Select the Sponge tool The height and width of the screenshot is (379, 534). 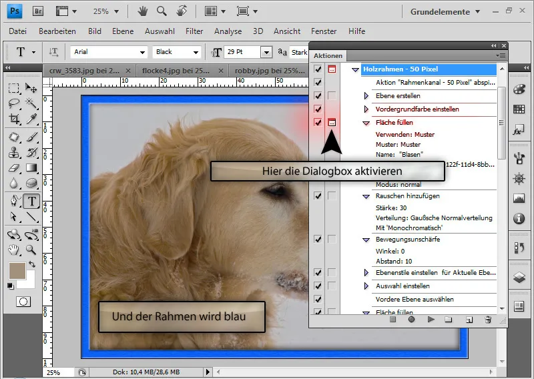31,183
